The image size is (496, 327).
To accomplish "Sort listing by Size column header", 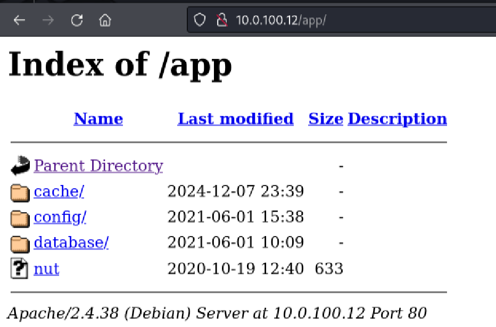I will point(325,119).
